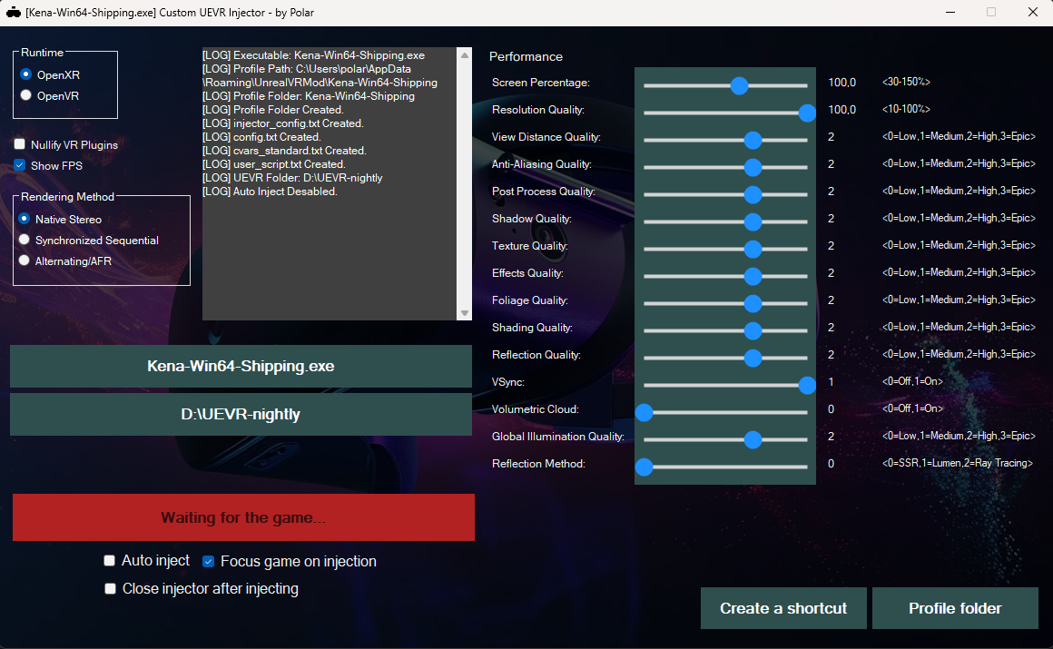The image size is (1053, 649).
Task: Click the Reflection Quality slider handle
Action: click(753, 358)
